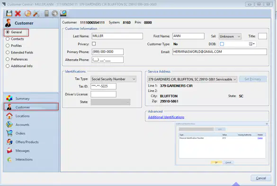Click the Line 1 address 379 GARDNERS CIR

pyautogui.click(x=176, y=86)
